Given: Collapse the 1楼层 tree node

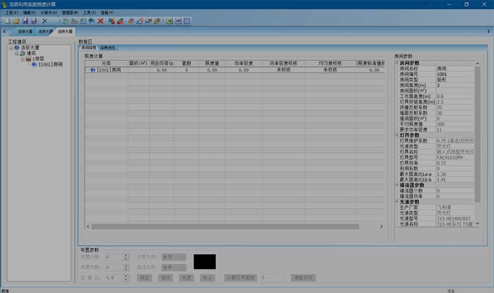Looking at the screenshot, I should [23, 59].
